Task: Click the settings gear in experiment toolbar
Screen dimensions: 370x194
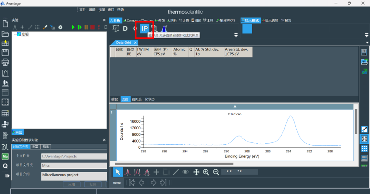Action: pos(60,27)
